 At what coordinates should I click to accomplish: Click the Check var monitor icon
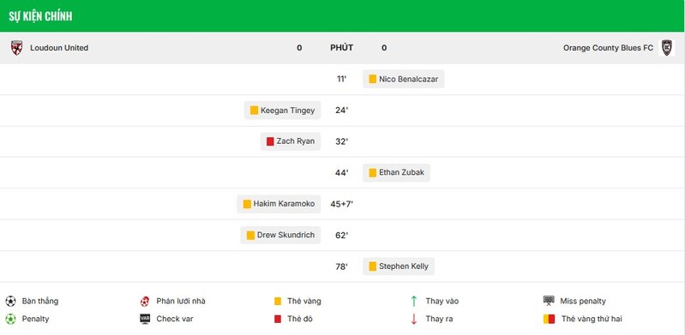(x=145, y=319)
